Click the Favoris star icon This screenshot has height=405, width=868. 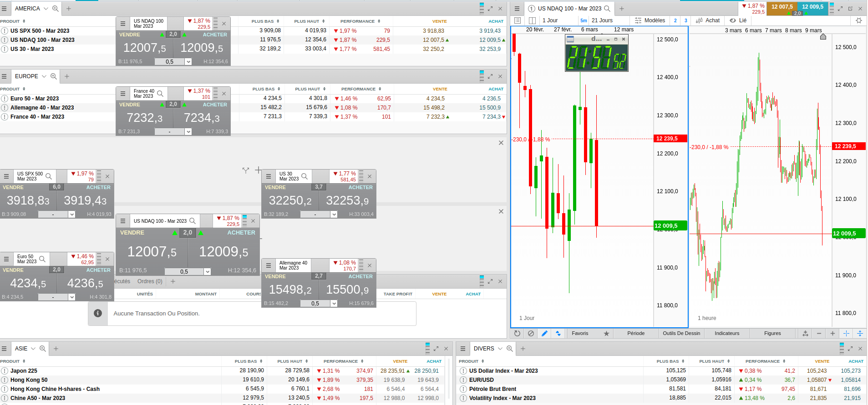(x=606, y=333)
